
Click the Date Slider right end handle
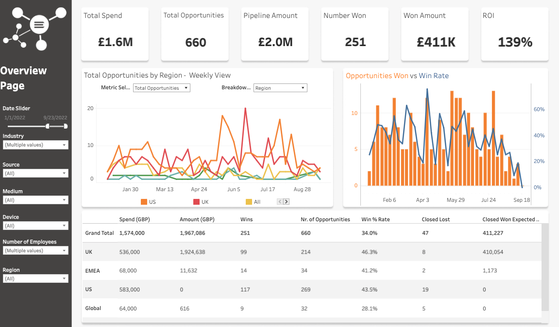click(66, 126)
